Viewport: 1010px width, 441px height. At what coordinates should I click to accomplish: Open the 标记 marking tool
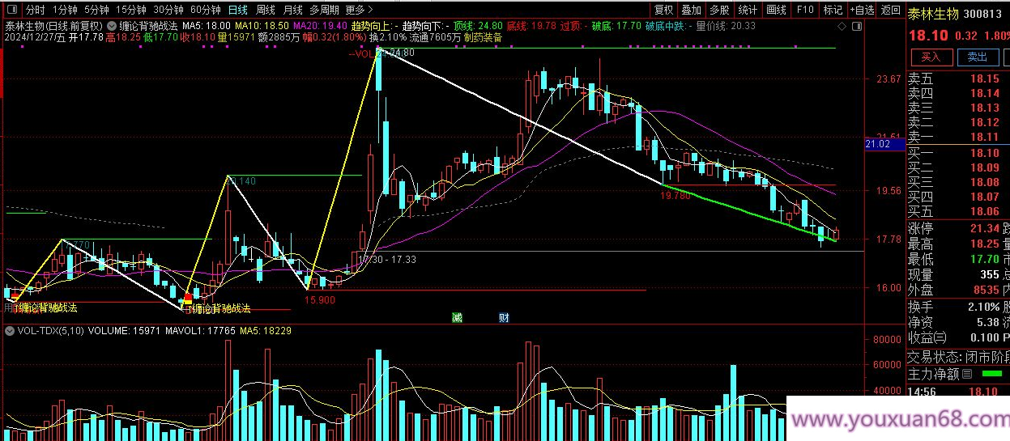pos(833,11)
